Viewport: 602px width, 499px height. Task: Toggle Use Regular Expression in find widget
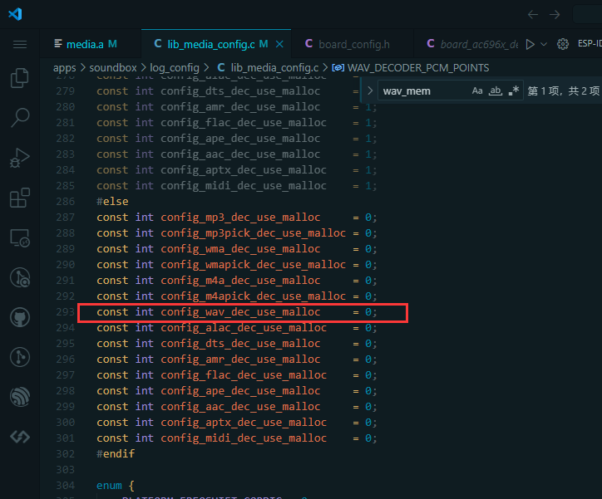(513, 91)
